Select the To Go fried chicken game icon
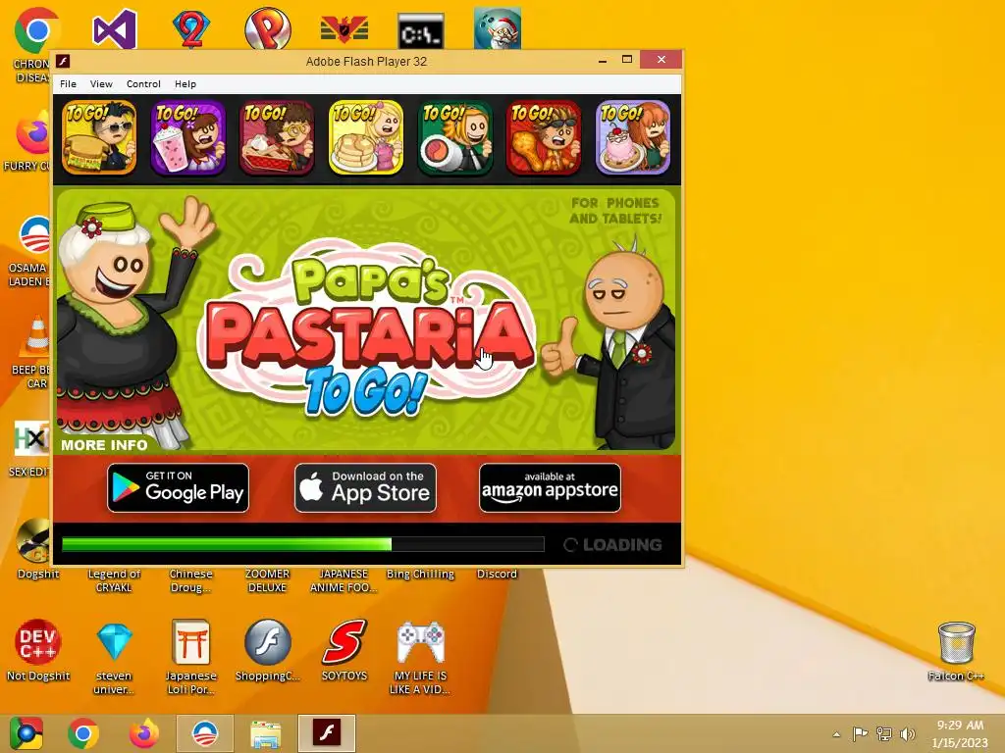The height and width of the screenshot is (753, 1005). [x=544, y=137]
